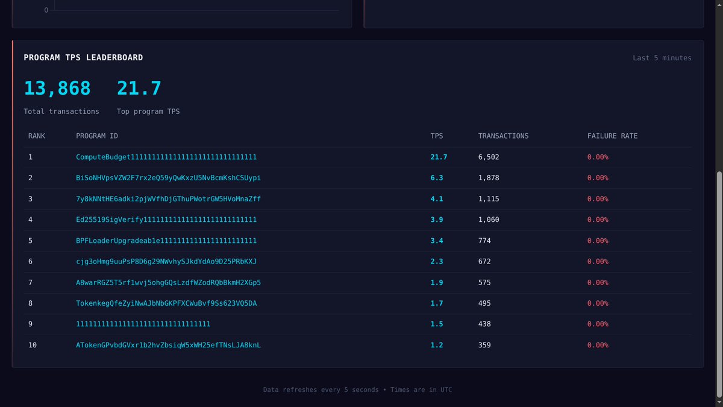
Task: Click transaction count 438
Action: (484, 324)
